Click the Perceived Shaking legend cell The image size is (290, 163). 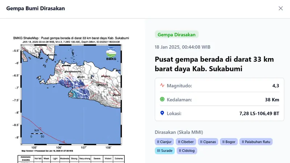tap(26, 159)
